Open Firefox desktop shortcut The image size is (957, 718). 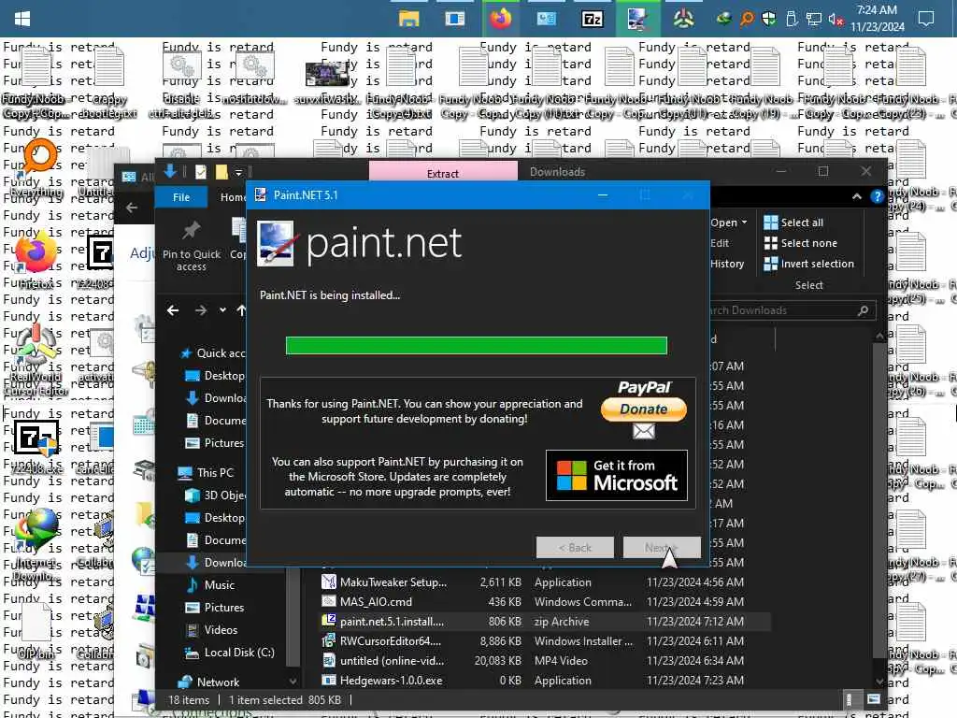pyautogui.click(x=36, y=262)
